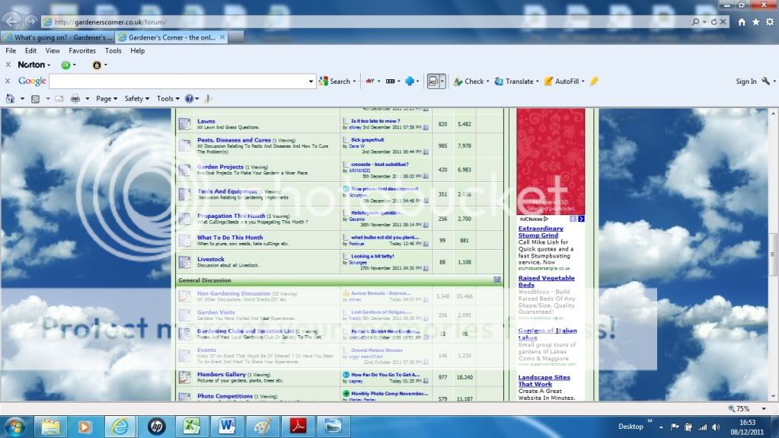Image resolution: width=779 pixels, height=438 pixels.
Task: Open the Pests, Diseases and Cures forum
Action: [x=234, y=140]
